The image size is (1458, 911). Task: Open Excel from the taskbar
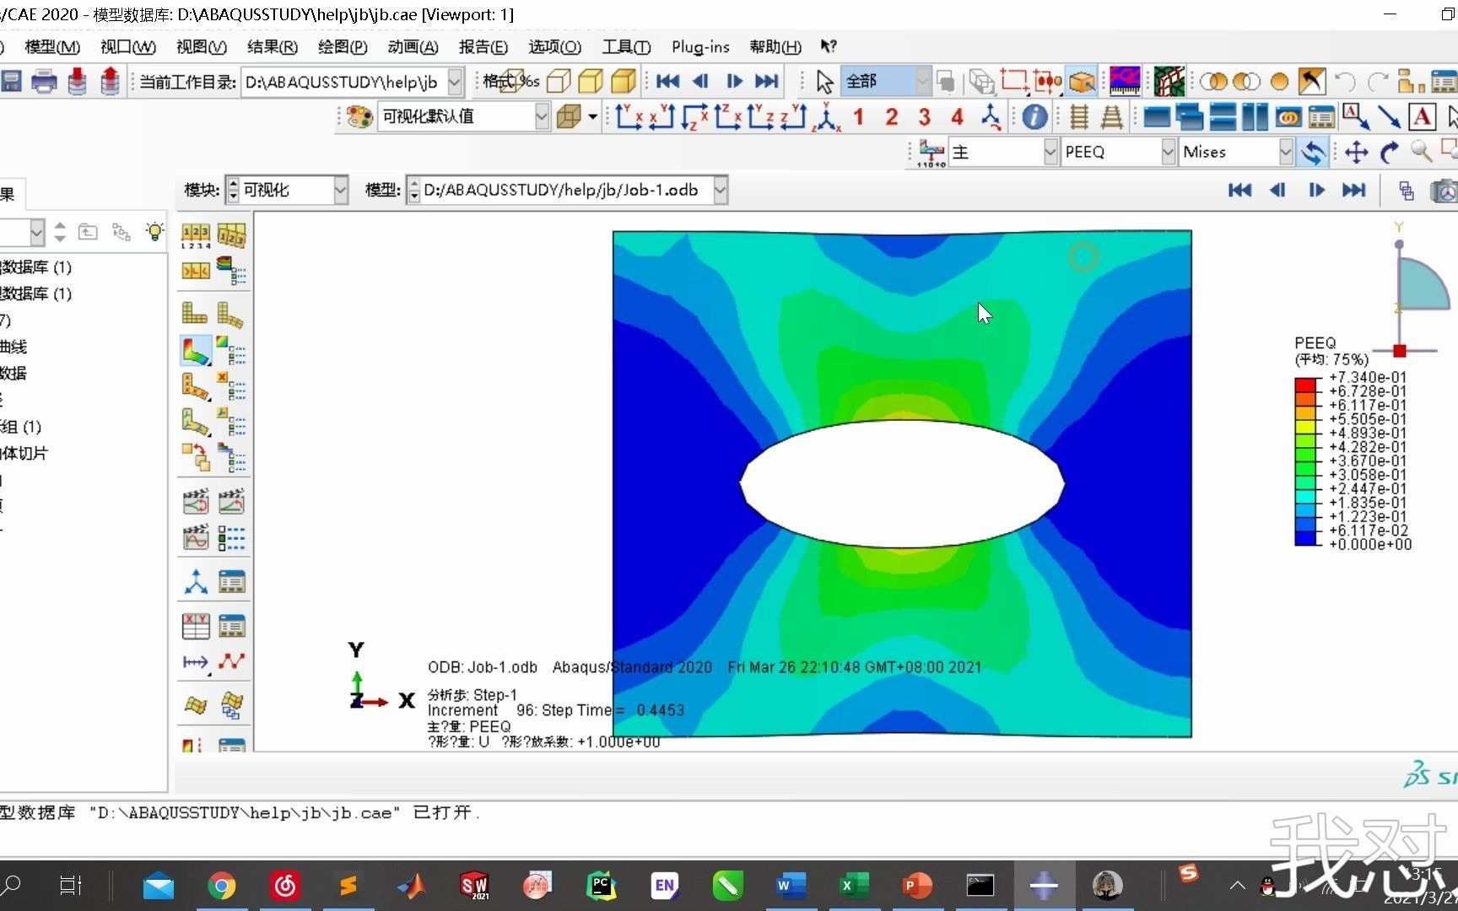[x=853, y=886]
